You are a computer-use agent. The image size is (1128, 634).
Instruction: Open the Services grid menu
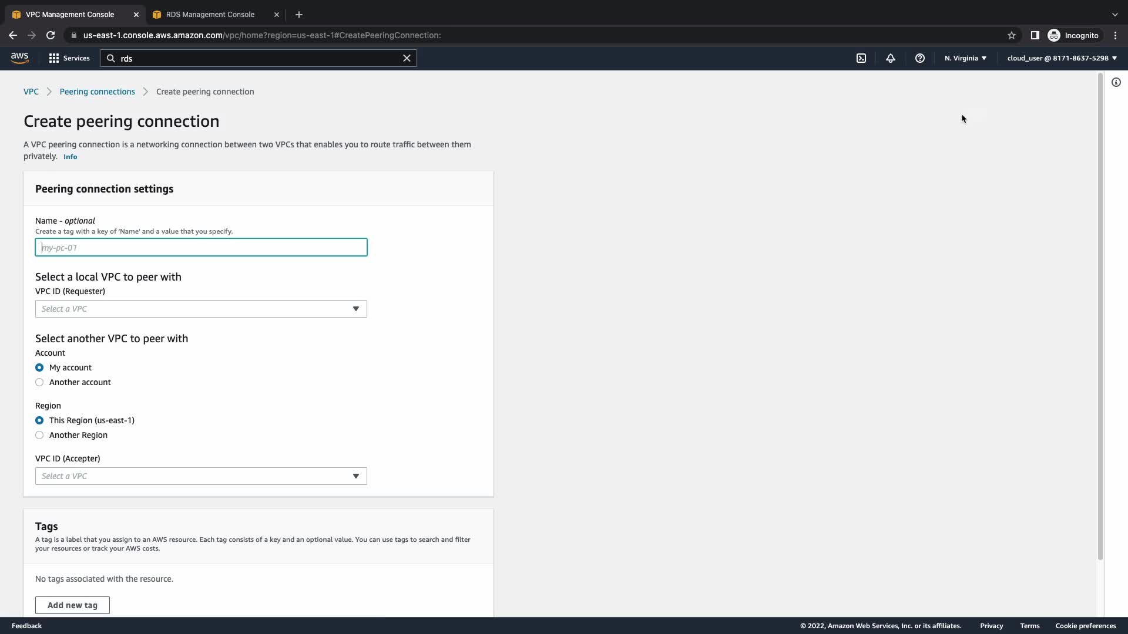pos(69,58)
